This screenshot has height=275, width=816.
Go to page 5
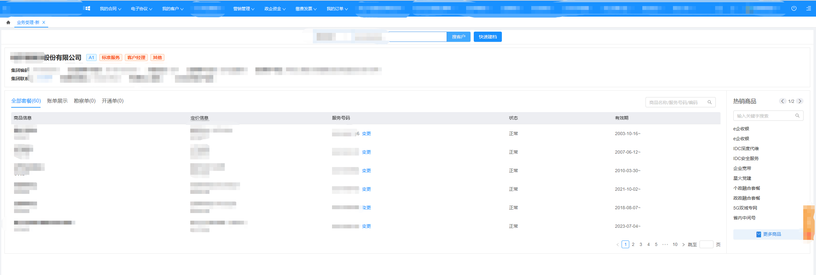(656, 244)
